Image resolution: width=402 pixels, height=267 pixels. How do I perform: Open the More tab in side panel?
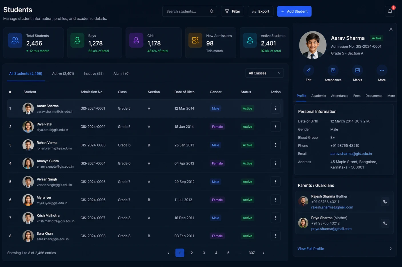coord(391,96)
